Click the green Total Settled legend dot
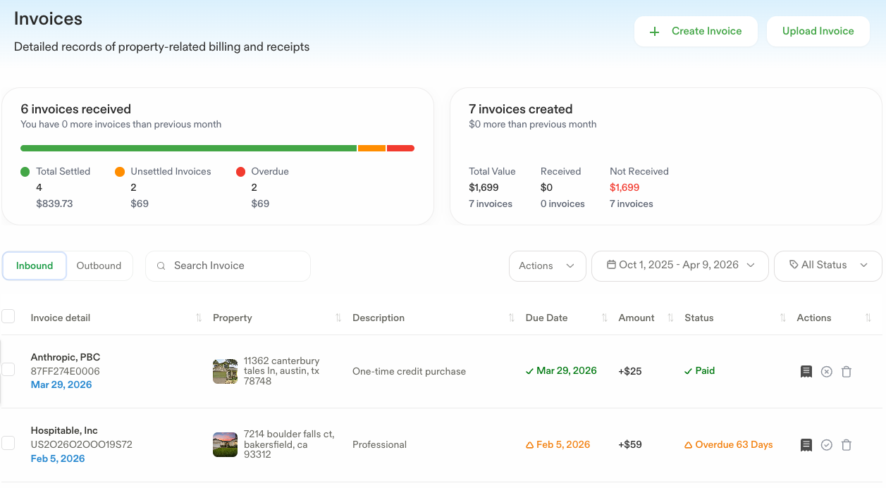The image size is (886, 488). click(x=25, y=172)
